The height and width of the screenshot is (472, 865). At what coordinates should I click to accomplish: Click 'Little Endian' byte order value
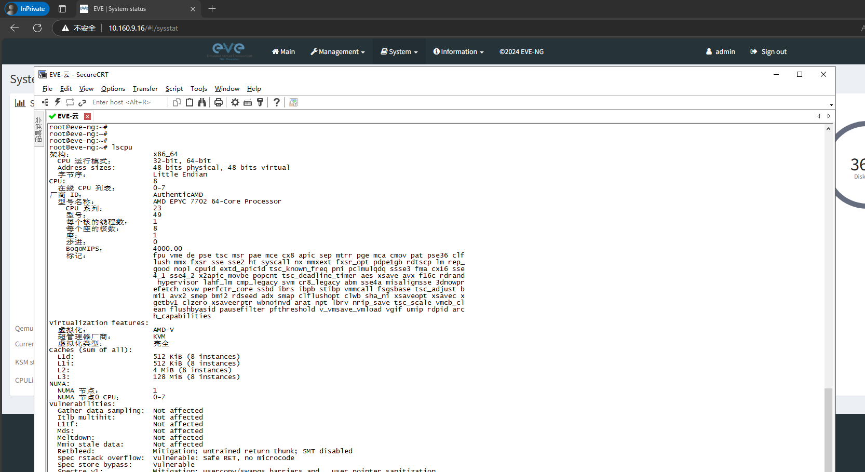coord(180,174)
